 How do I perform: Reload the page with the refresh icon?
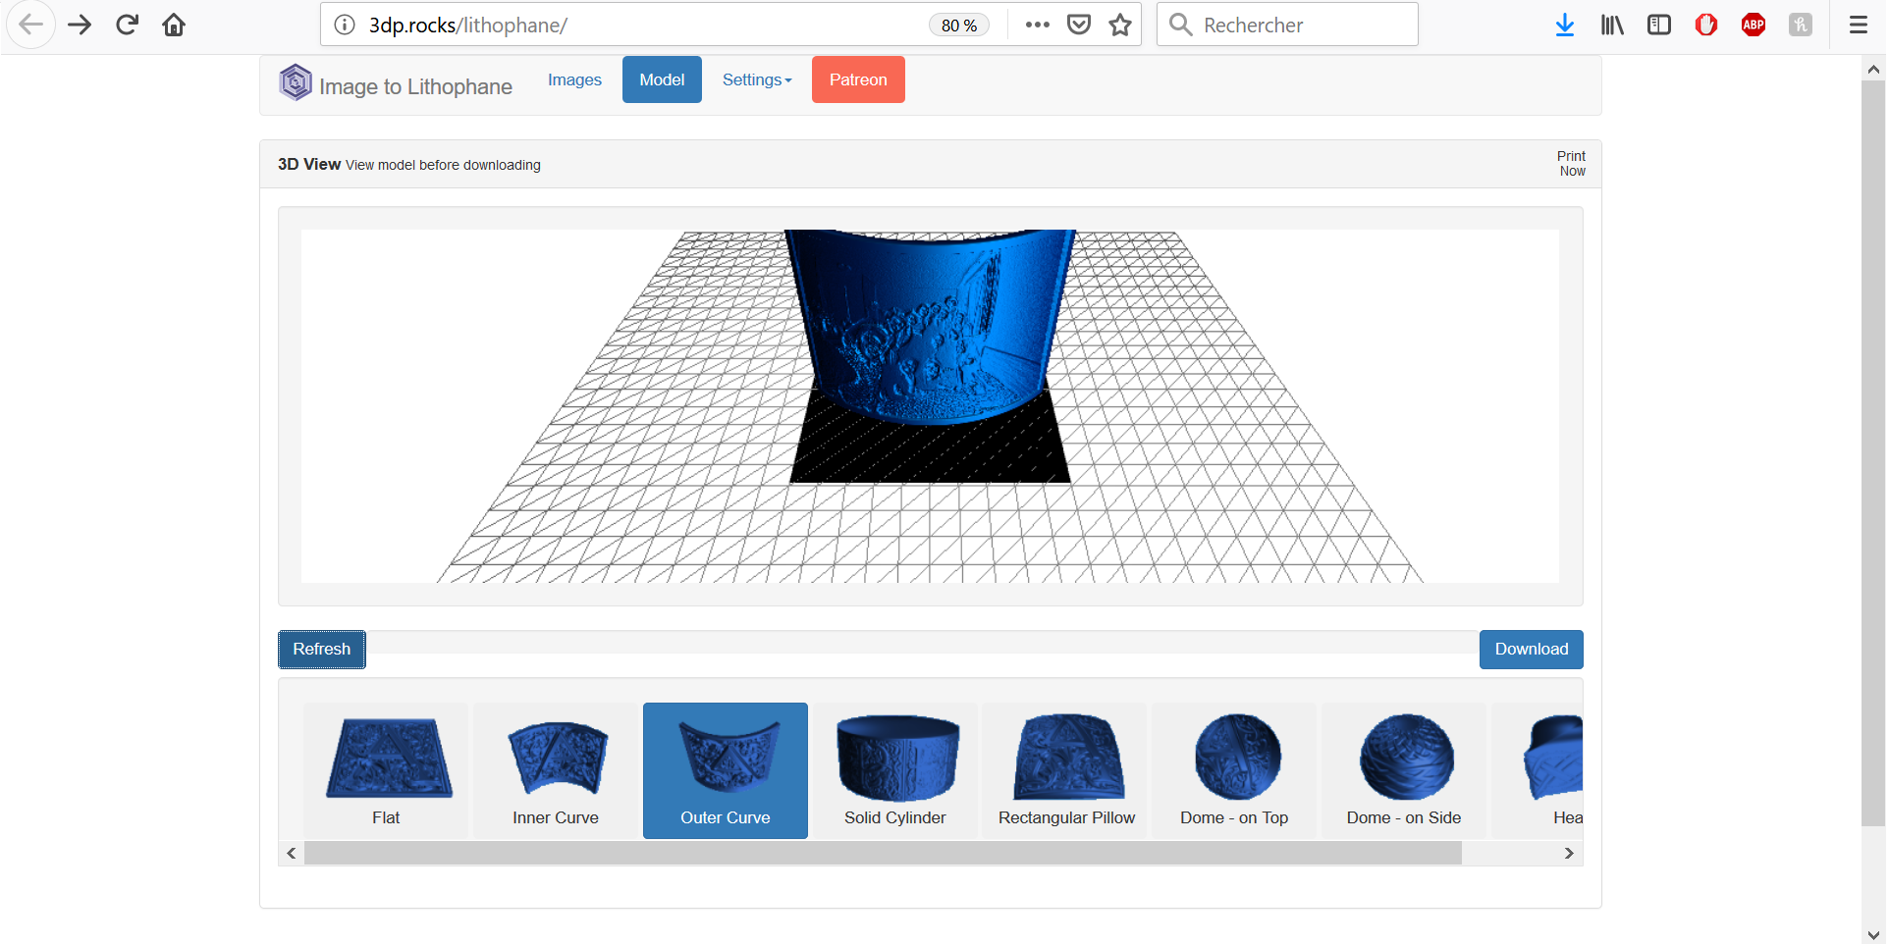tap(127, 25)
